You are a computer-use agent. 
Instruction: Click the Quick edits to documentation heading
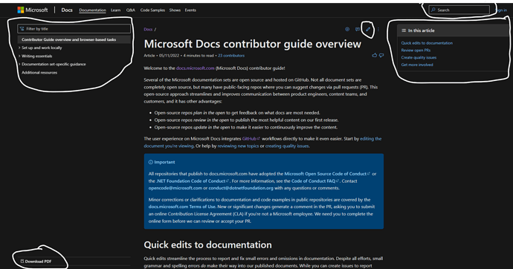(x=207, y=244)
